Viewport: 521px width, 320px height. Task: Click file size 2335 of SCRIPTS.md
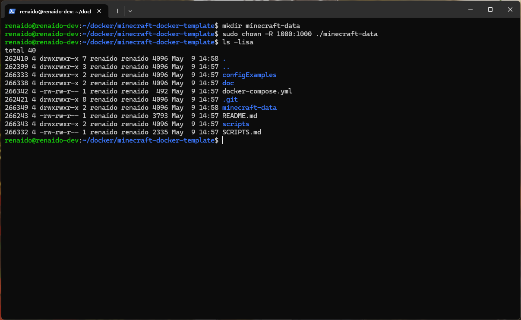tap(160, 132)
